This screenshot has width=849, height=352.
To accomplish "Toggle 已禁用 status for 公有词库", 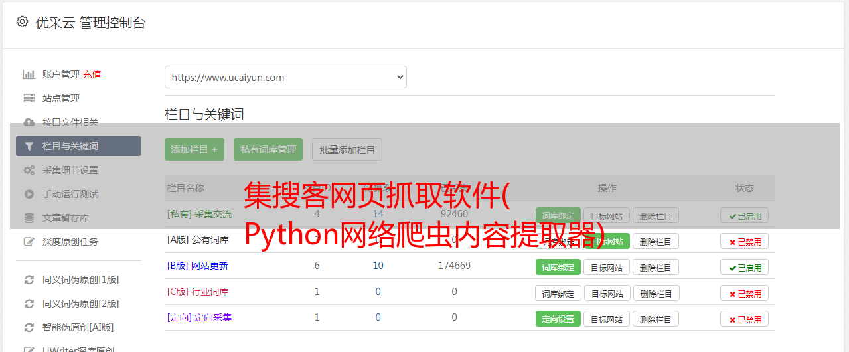I will (x=745, y=241).
